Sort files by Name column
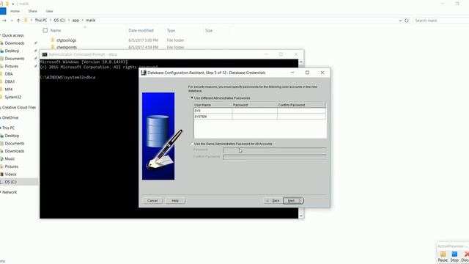The image size is (469, 264). (56, 31)
